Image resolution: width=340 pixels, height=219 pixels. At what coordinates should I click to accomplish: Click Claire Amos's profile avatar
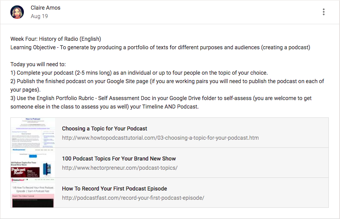point(17,12)
